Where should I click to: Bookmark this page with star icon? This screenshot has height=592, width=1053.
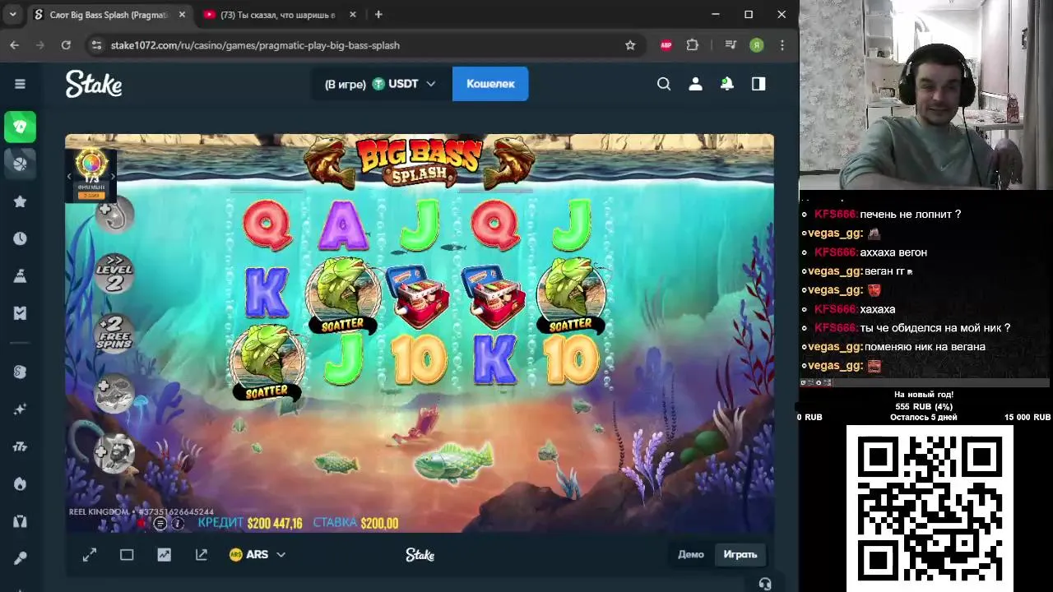coord(630,45)
